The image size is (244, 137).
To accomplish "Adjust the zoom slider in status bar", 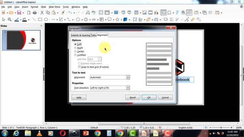I will (221, 127).
